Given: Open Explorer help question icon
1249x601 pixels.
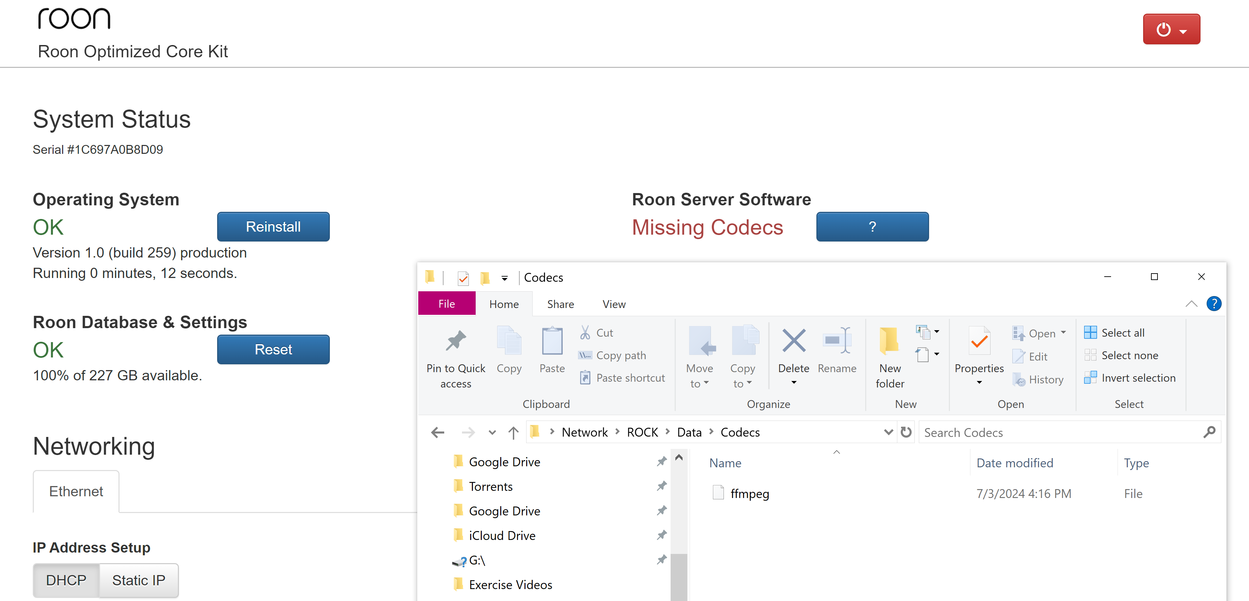Looking at the screenshot, I should 1213,304.
